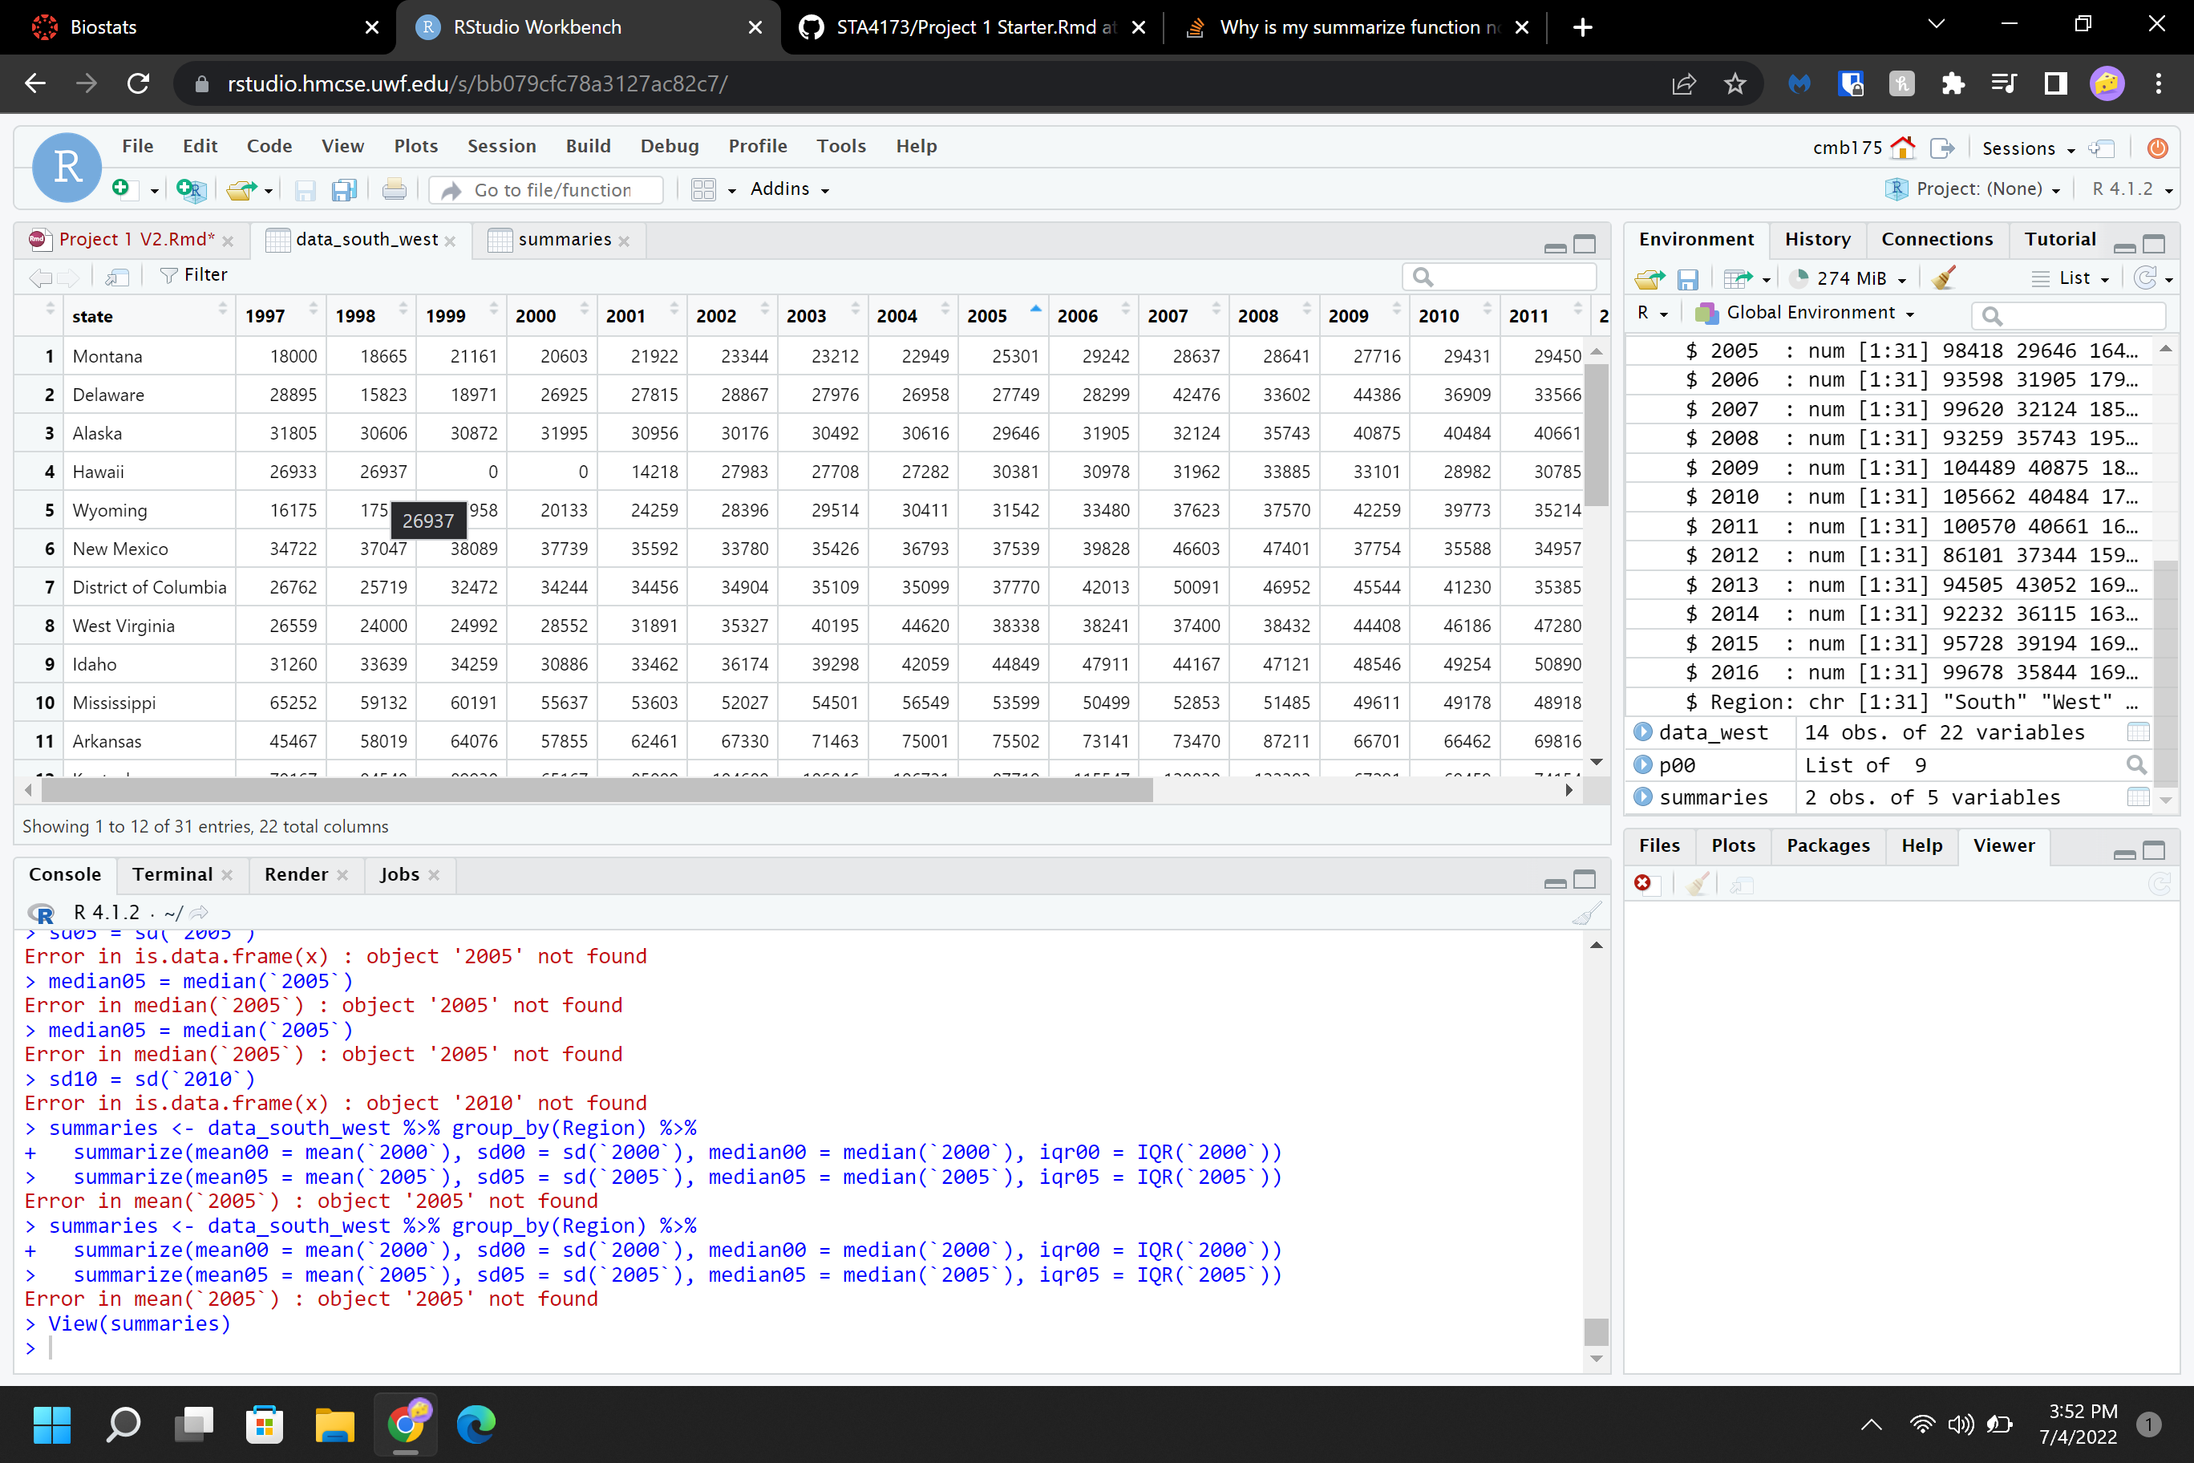Image resolution: width=2194 pixels, height=1463 pixels.
Task: Expand the summaries object in Environment
Action: click(x=1643, y=798)
